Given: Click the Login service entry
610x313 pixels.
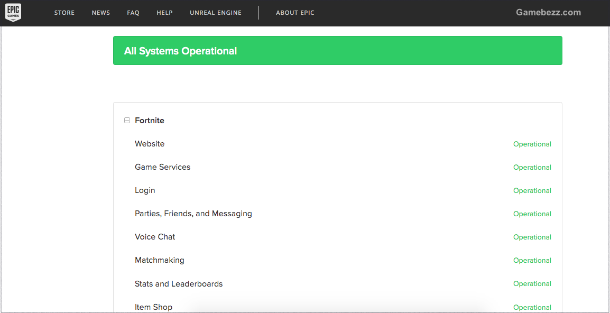Looking at the screenshot, I should tap(145, 190).
